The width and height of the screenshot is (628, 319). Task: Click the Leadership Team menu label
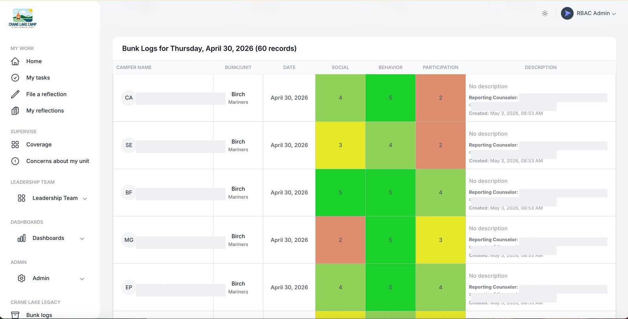55,198
